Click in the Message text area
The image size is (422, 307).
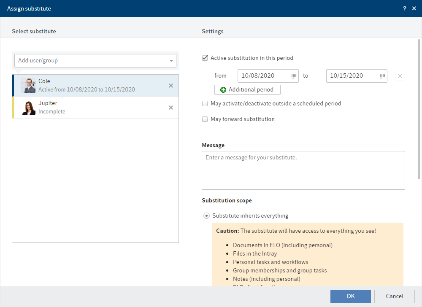303,170
